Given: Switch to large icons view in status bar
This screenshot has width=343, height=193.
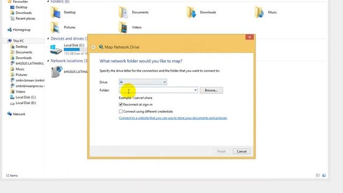Looking at the screenshot, I should 324,175.
